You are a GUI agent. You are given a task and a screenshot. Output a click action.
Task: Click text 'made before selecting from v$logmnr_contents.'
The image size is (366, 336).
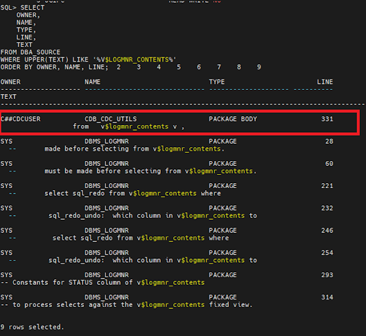pos(134,149)
